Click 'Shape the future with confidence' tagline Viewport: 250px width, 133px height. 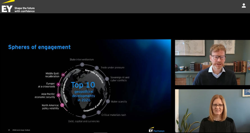(24, 10)
